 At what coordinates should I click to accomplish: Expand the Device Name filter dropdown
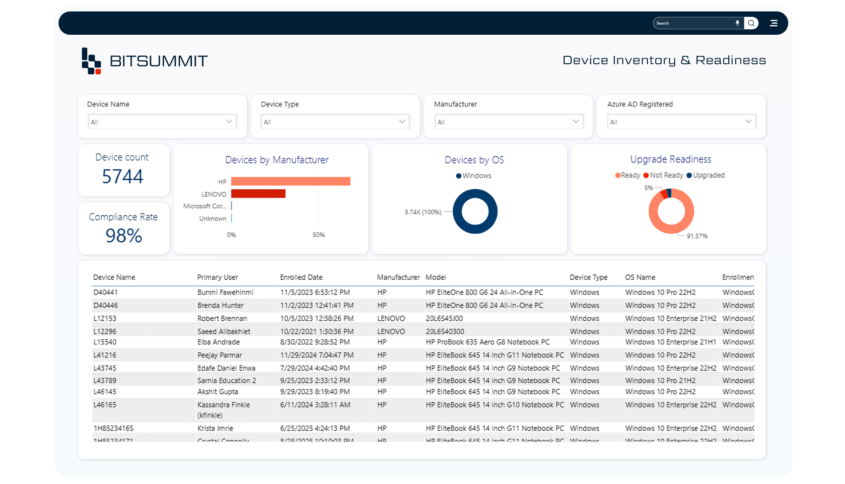point(229,122)
